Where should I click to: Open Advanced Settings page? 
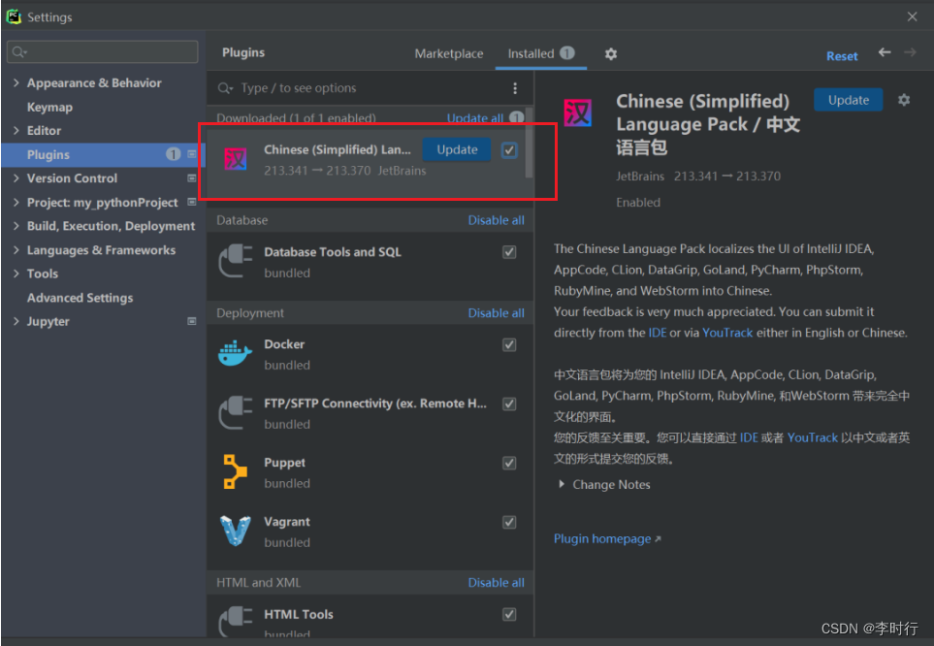[x=80, y=298]
